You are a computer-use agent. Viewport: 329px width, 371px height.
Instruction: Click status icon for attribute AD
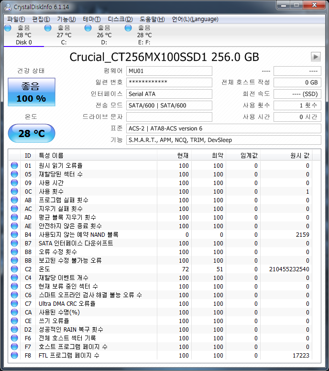pos(14,217)
